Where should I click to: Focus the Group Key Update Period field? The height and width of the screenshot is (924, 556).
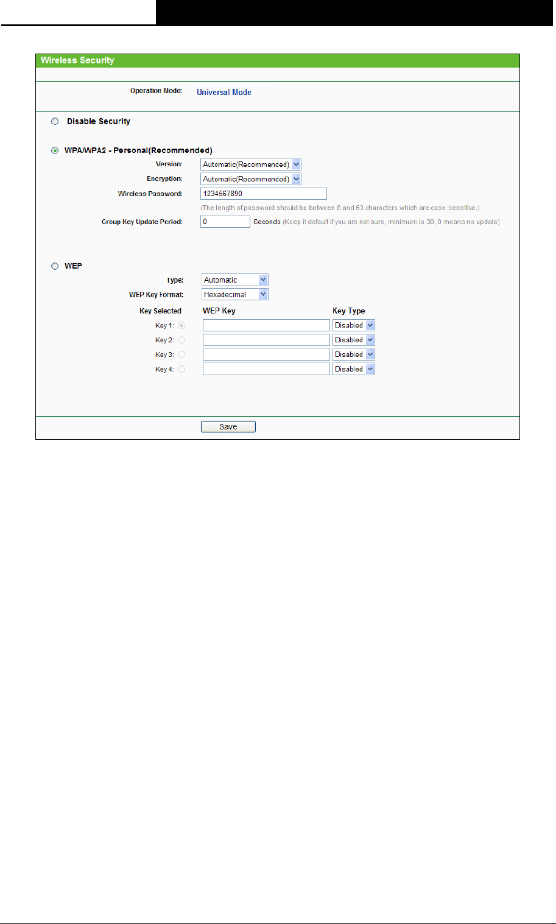click(225, 222)
